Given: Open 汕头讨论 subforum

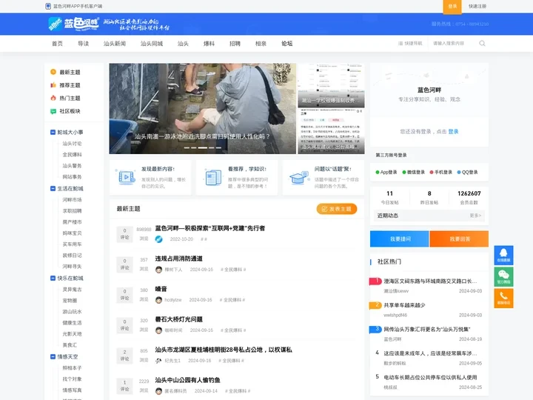Looking at the screenshot, I should tap(72, 144).
